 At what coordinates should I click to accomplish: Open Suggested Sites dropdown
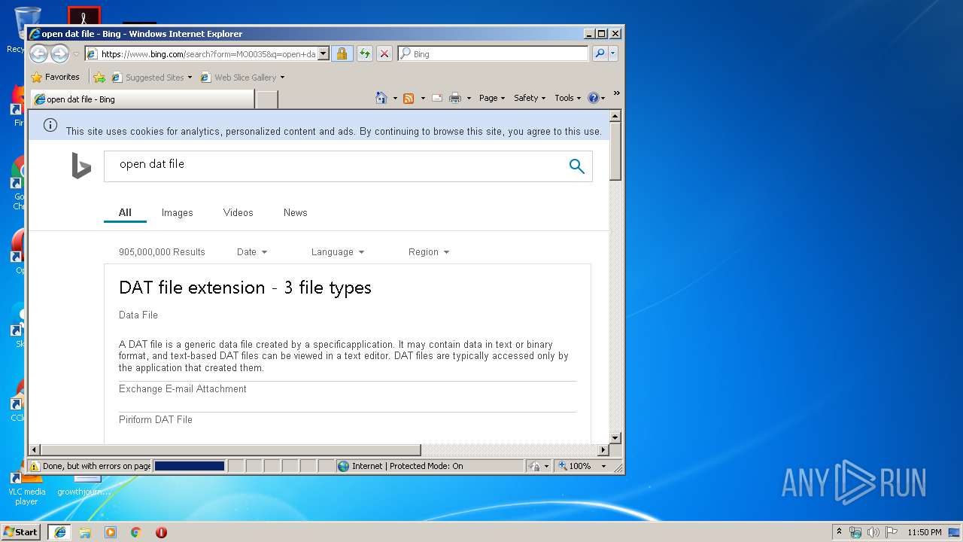190,77
